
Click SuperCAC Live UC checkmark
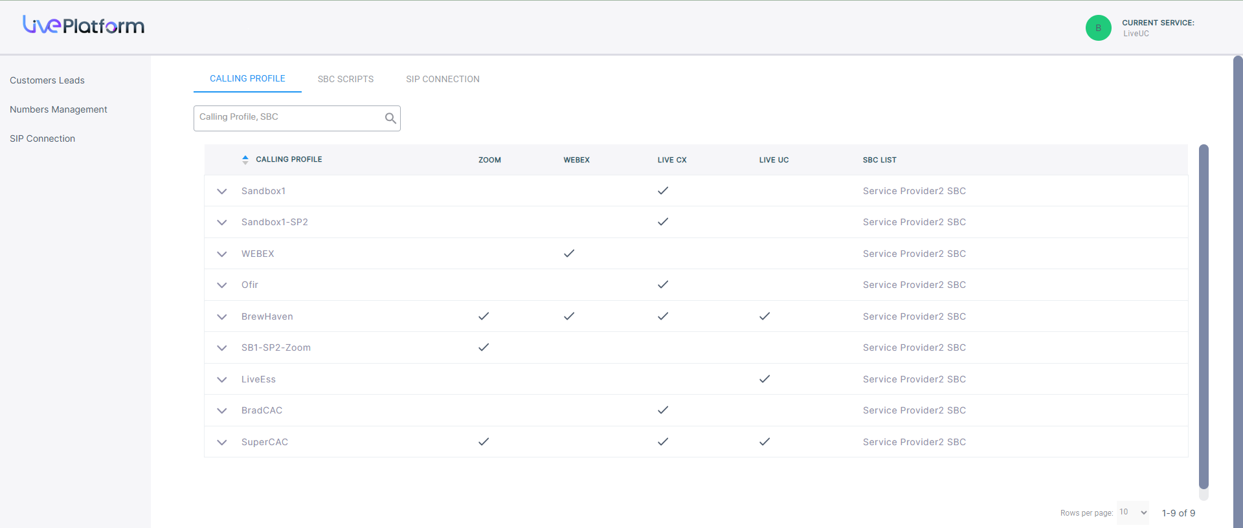765,442
